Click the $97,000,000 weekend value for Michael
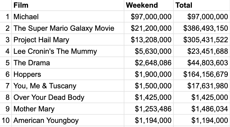Viewport: 230px width, 127px height. coord(149,16)
